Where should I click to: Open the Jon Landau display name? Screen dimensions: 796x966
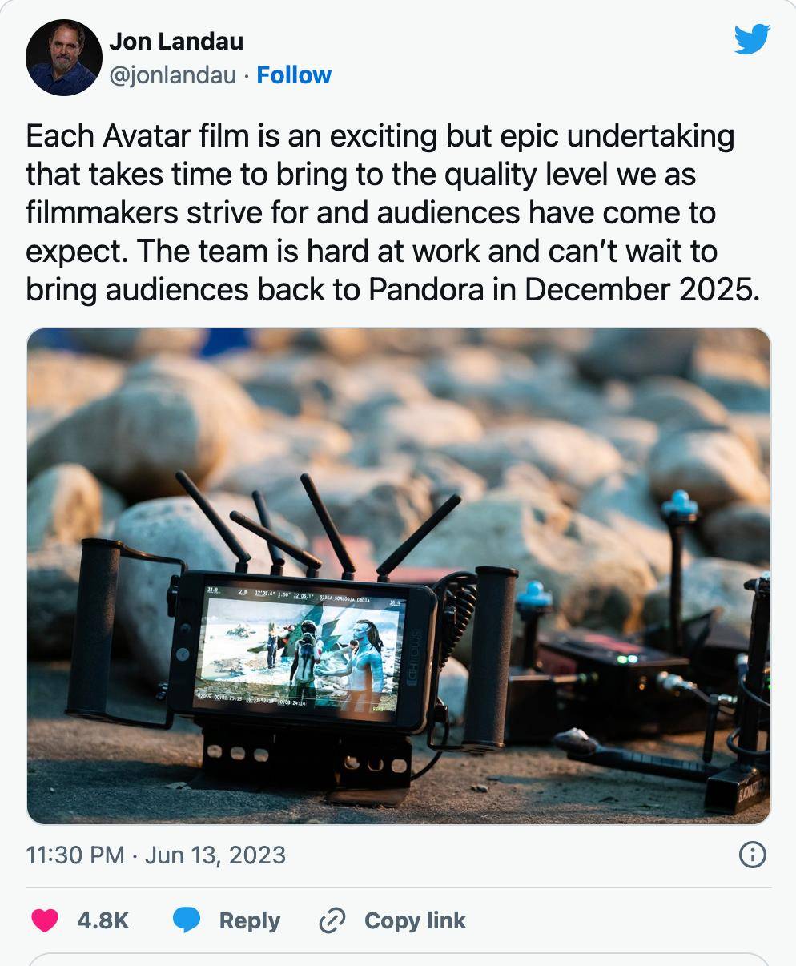[175, 41]
